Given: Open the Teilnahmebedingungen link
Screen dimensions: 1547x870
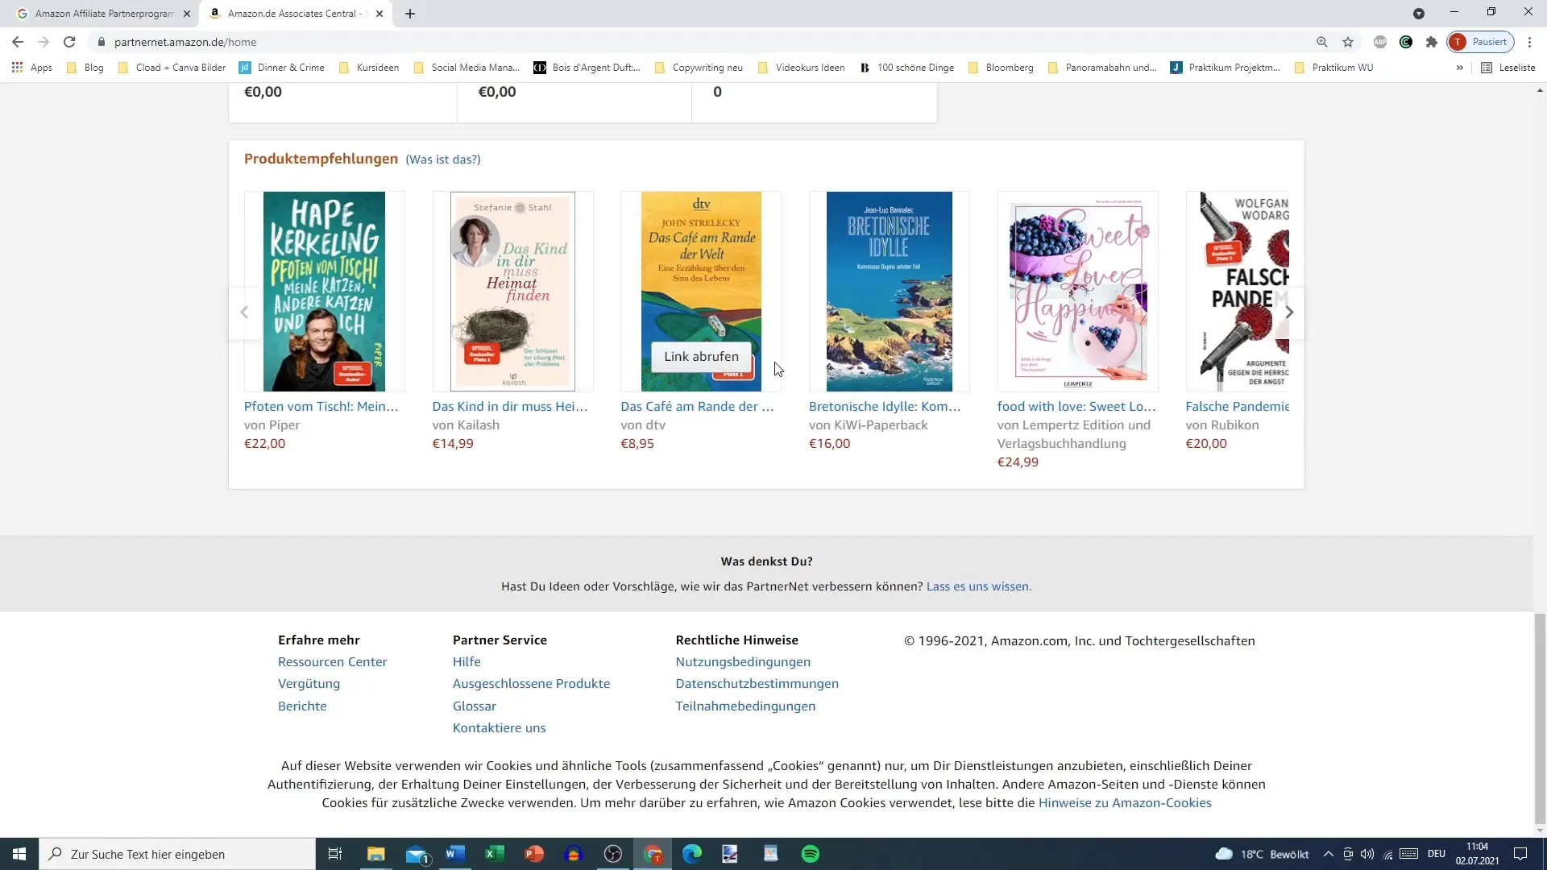Looking at the screenshot, I should click(x=745, y=706).
